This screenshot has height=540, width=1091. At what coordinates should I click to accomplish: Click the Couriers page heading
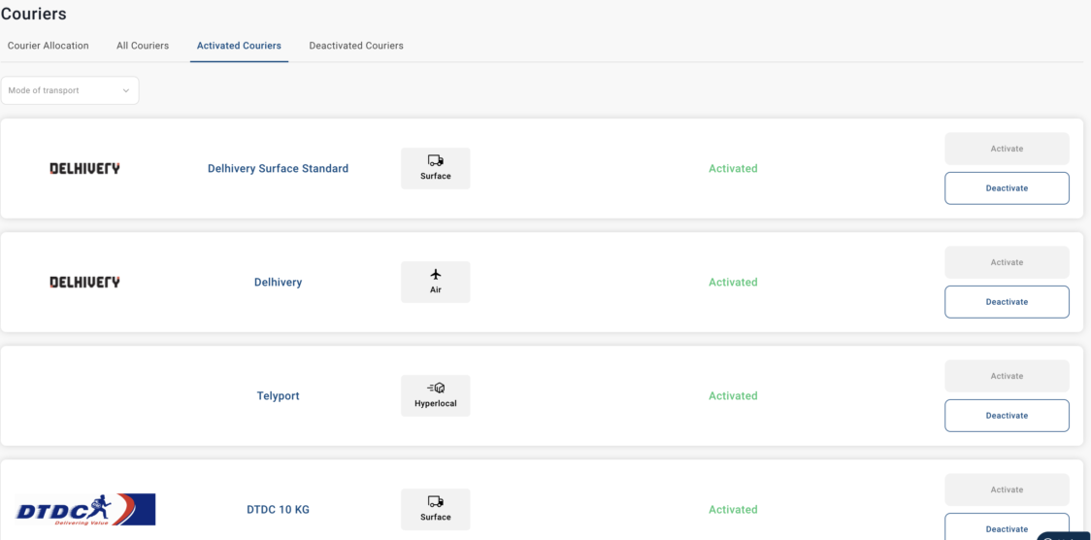pyautogui.click(x=34, y=14)
